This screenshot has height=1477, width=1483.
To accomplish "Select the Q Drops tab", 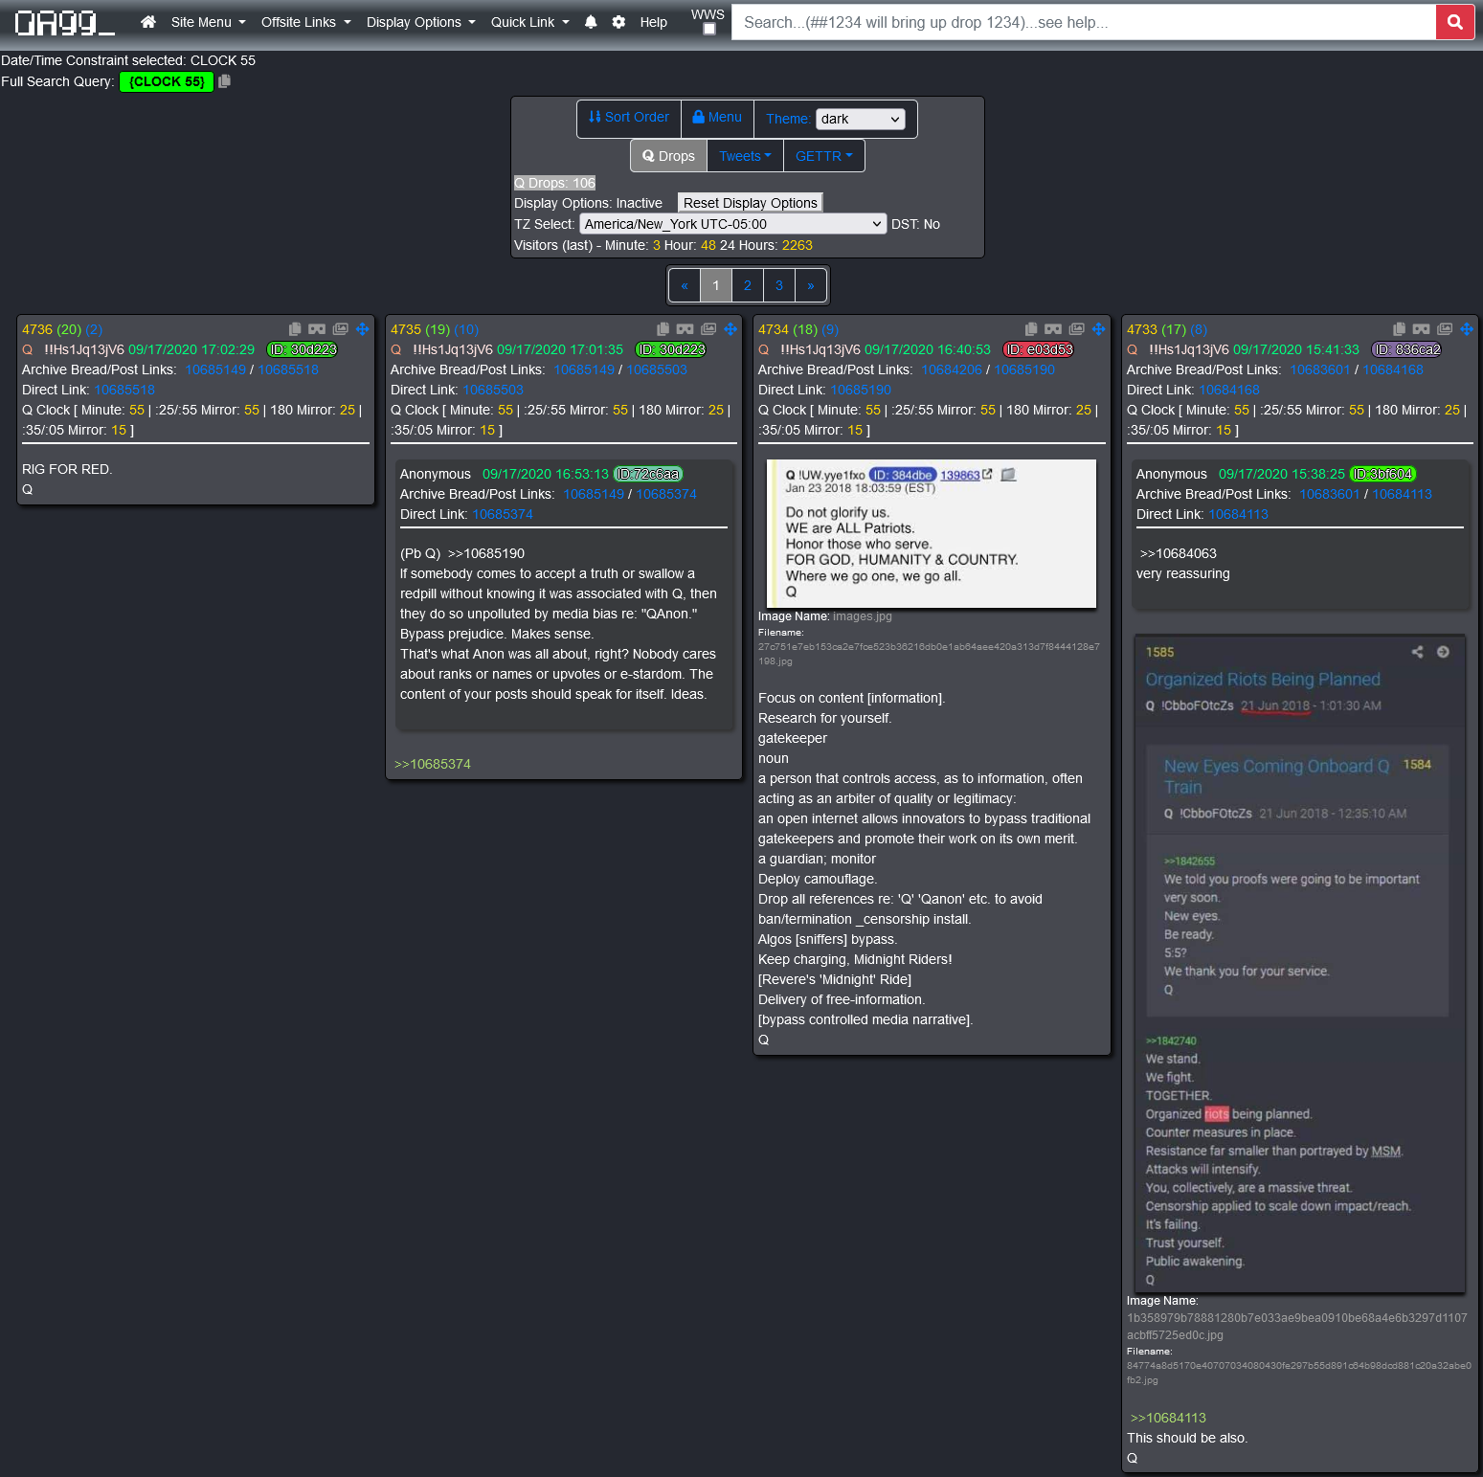I will click(x=668, y=156).
